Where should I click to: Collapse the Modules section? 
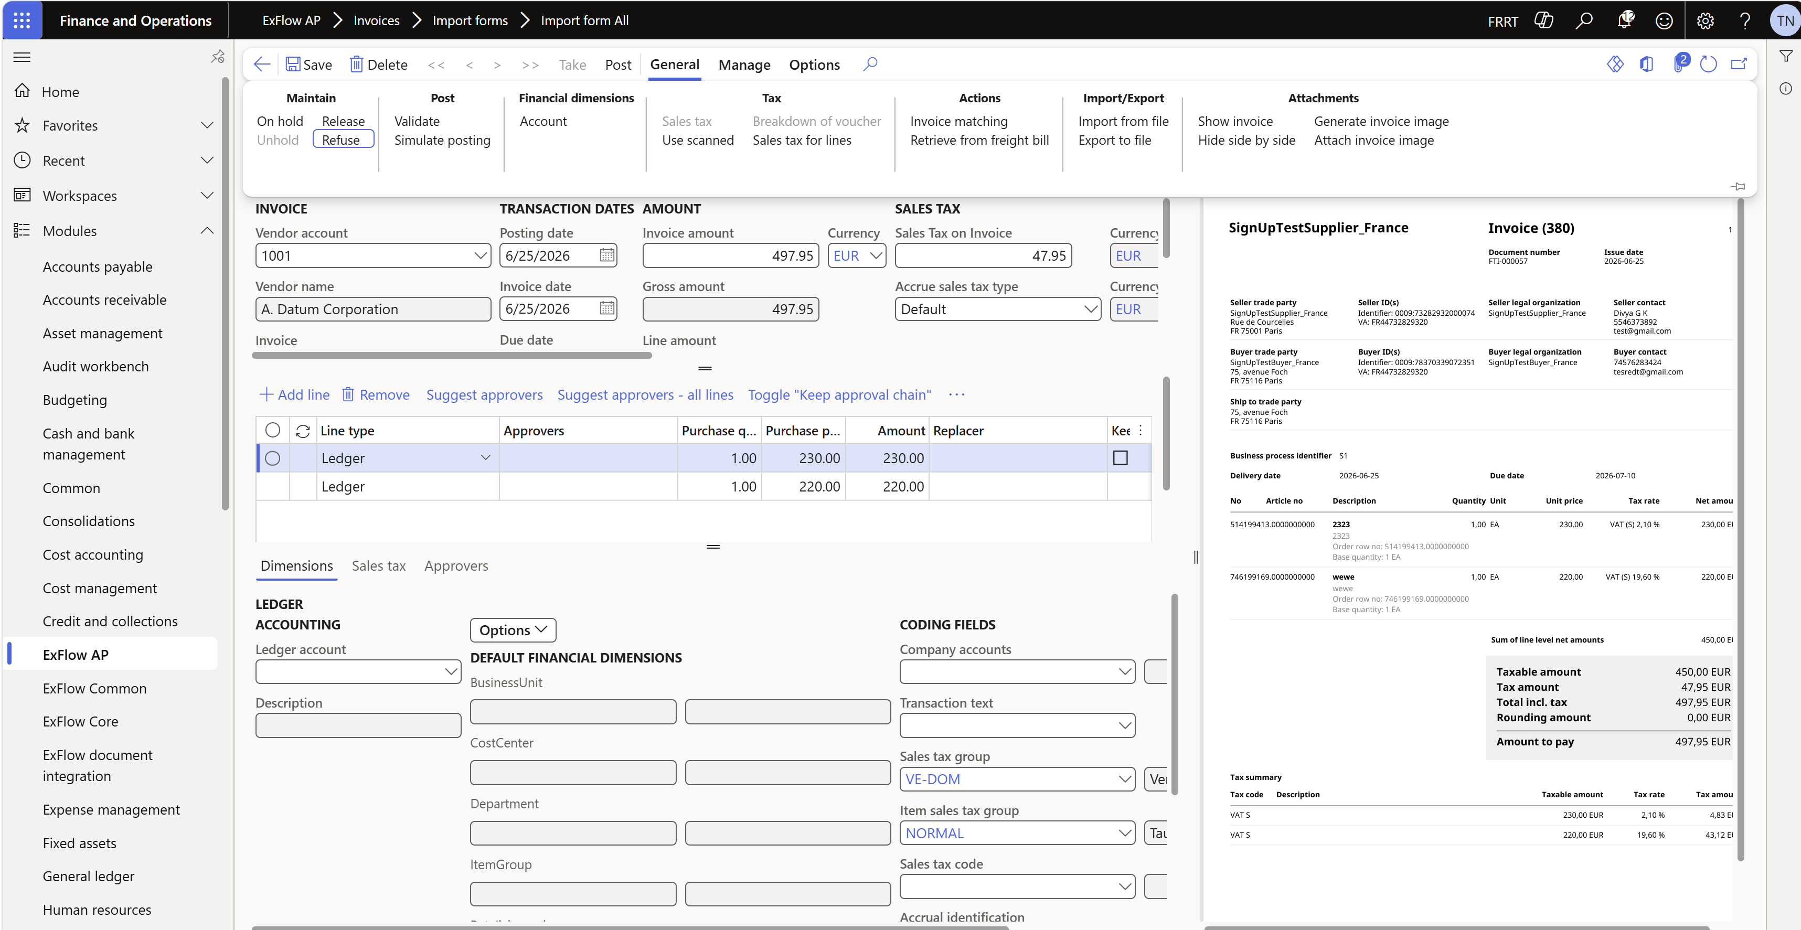[x=207, y=230]
